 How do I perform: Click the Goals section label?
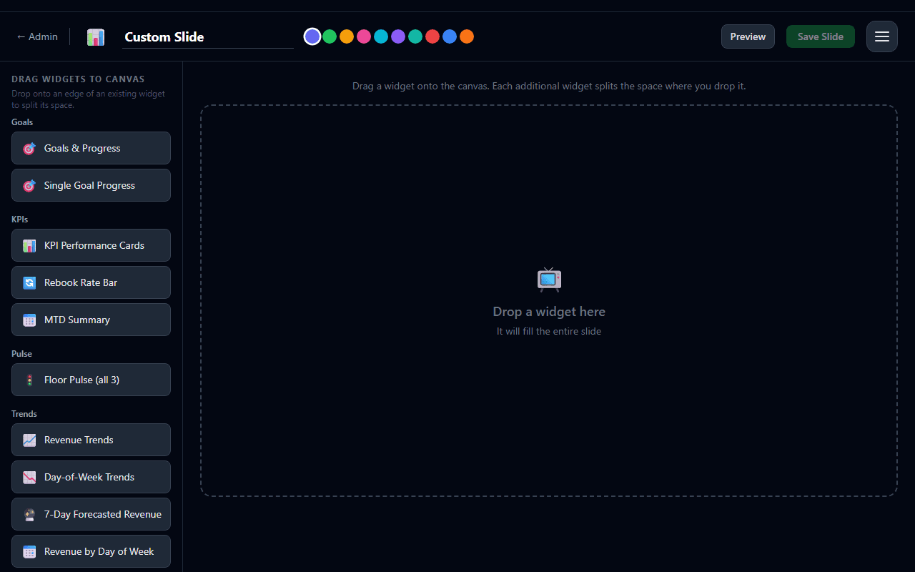(x=22, y=122)
